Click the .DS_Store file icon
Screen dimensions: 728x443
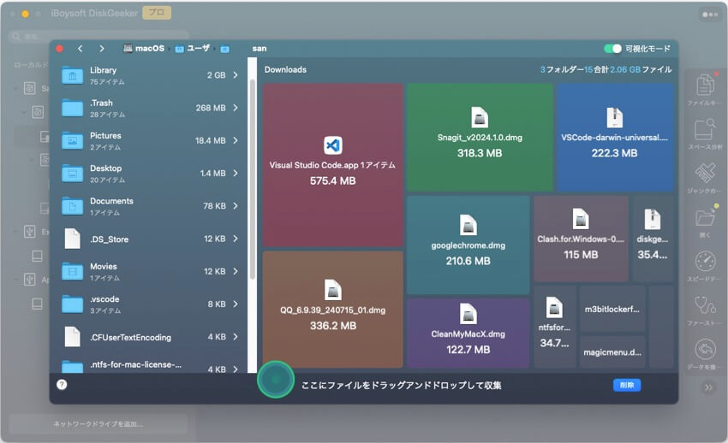pyautogui.click(x=73, y=239)
